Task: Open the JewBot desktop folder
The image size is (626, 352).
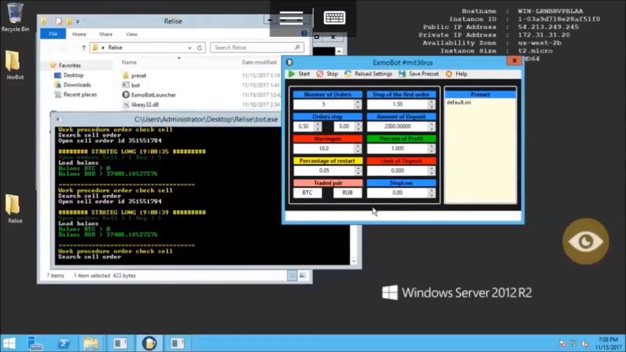Action: pos(13,61)
